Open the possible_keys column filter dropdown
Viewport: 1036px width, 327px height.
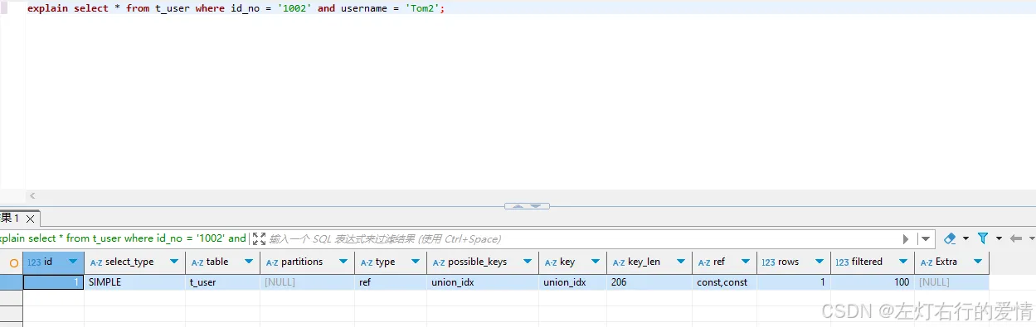tap(528, 262)
